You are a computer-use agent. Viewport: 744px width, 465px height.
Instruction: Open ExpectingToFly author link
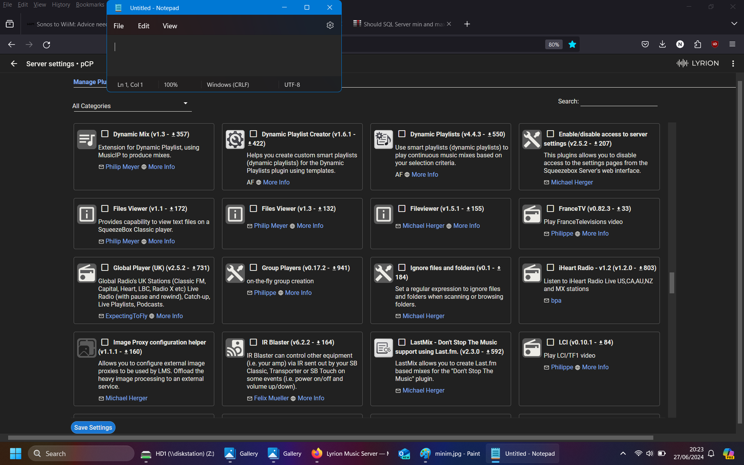[126, 316]
